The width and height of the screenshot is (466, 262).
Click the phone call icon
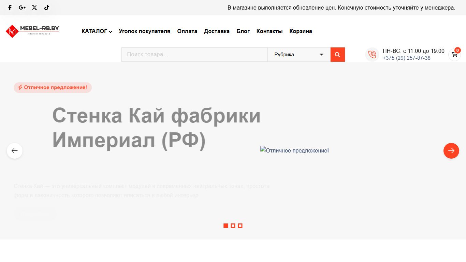point(372,55)
